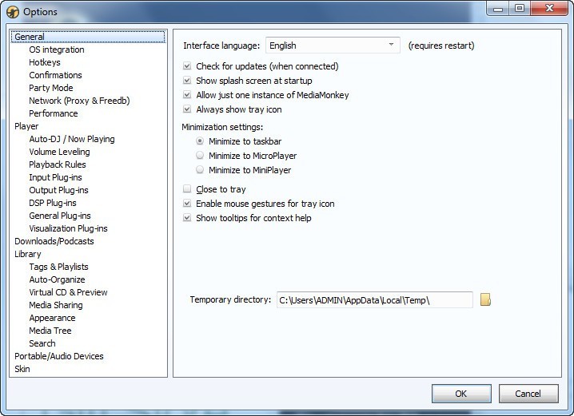Choose Minimize to MiniPlayer radio option
Viewport: 574px width, 416px height.
click(200, 170)
